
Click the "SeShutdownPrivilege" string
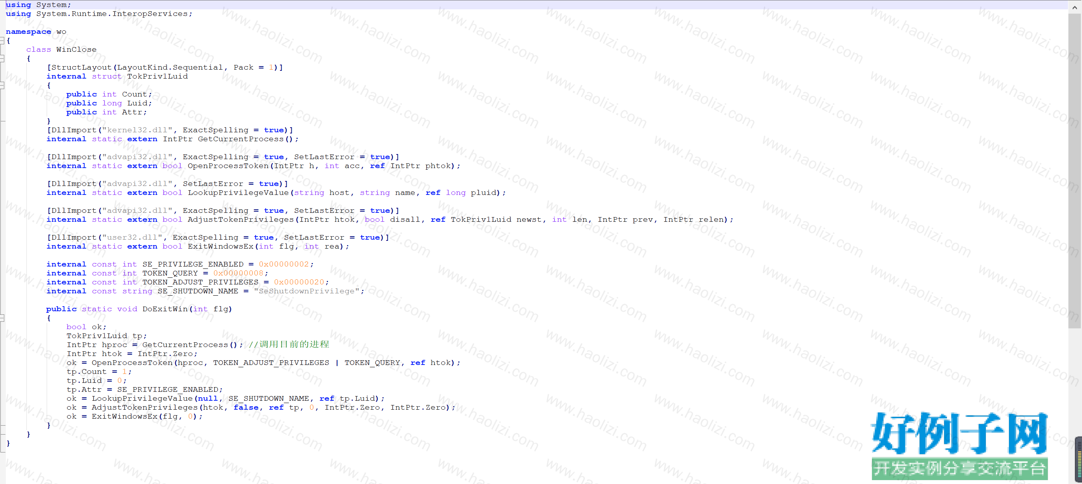(306, 291)
